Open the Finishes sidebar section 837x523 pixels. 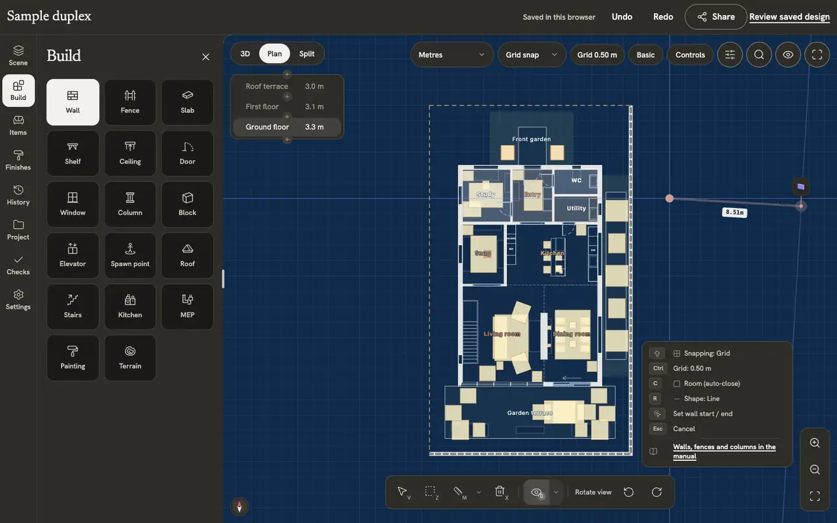point(18,160)
